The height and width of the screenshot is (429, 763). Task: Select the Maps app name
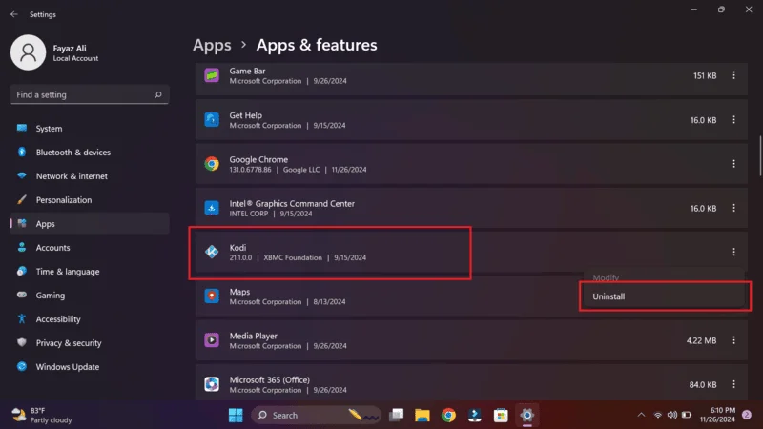239,292
